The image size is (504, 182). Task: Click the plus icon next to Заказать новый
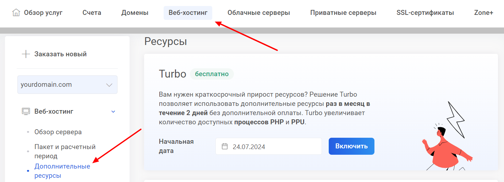[x=26, y=54]
